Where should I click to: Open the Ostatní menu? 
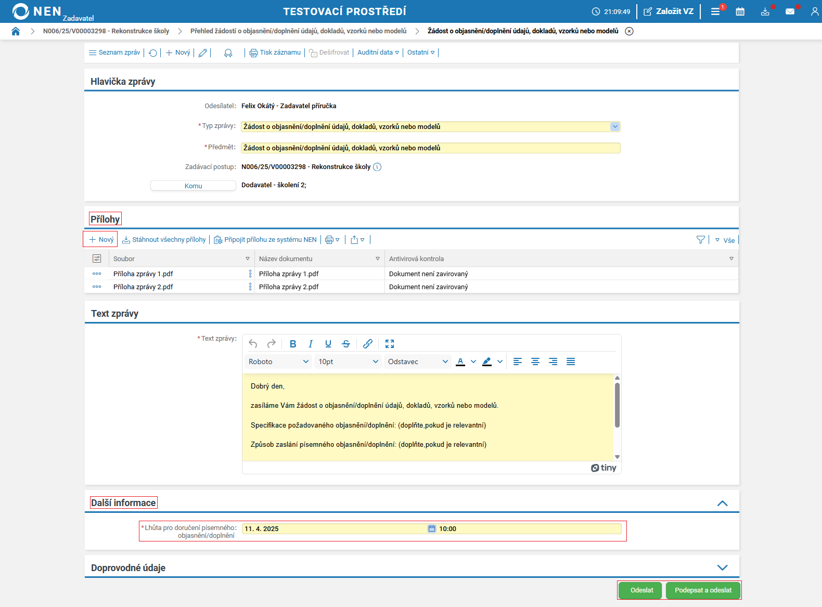point(420,53)
